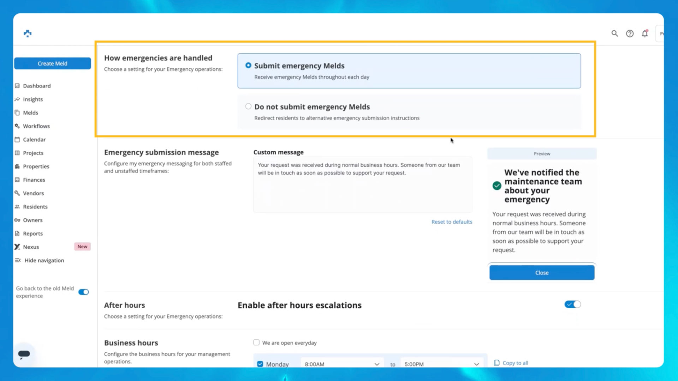Click the How emergencies are handled heading
678x381 pixels.
[158, 58]
